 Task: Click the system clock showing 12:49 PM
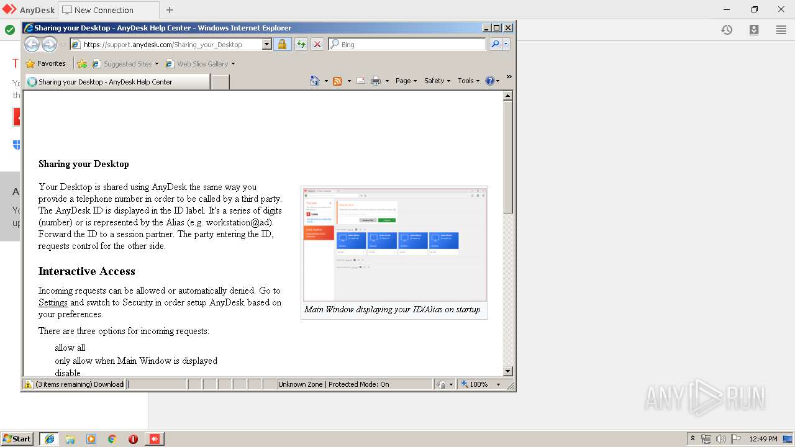(x=763, y=439)
